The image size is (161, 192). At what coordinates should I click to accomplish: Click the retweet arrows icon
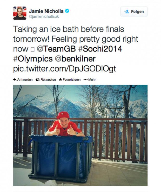pyautogui.click(x=37, y=80)
